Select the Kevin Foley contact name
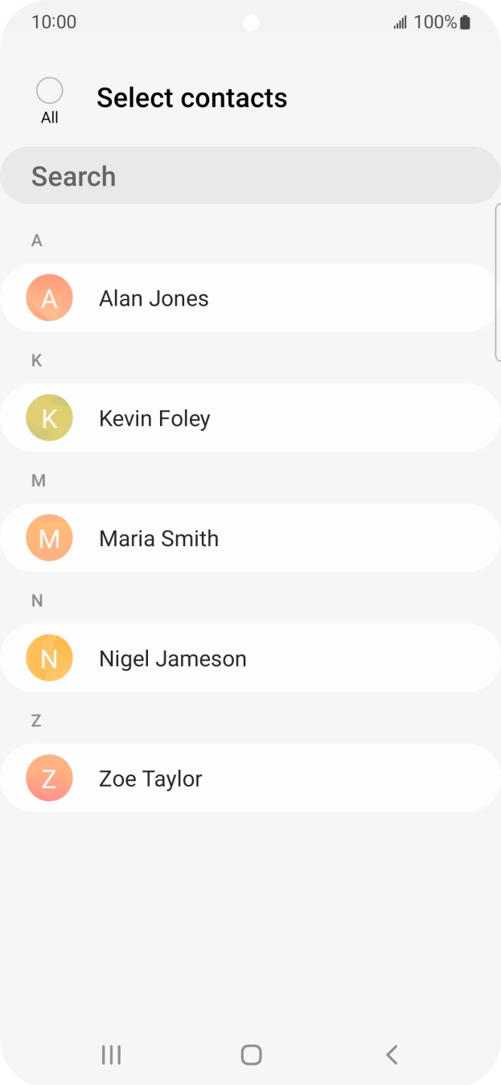The image size is (501, 1085). coord(154,418)
